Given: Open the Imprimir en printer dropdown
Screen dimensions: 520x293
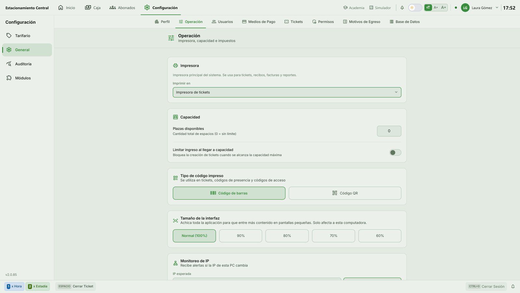Looking at the screenshot, I should pos(287,92).
